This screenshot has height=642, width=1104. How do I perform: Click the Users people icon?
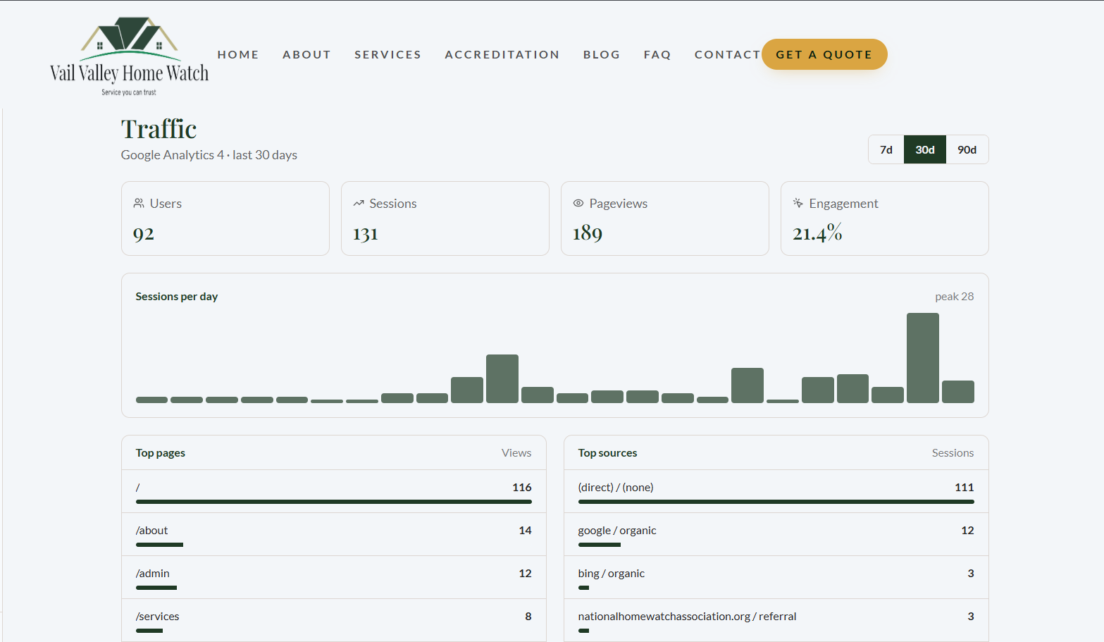click(139, 203)
